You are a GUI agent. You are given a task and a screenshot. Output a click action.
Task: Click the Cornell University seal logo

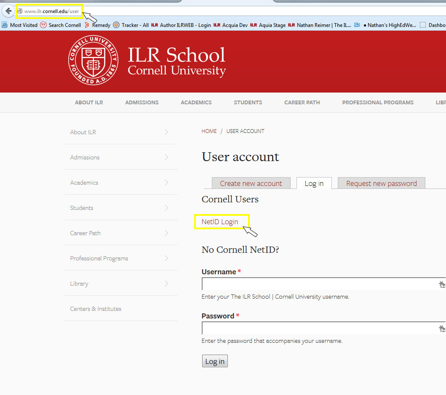[93, 60]
